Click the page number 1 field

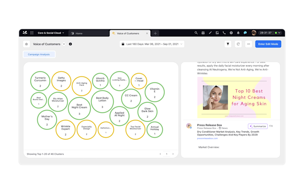point(167,154)
